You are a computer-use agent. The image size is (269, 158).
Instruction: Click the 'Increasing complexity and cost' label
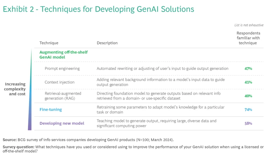15,89
